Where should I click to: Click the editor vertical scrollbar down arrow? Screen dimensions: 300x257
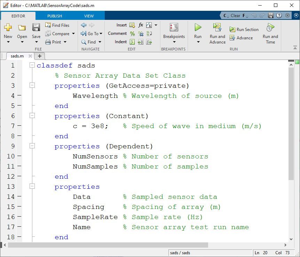[x=291, y=239]
